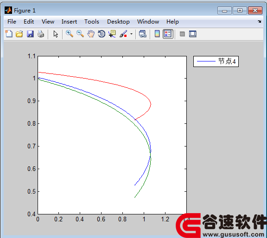Expand the Brush color dropdown arrow
Screen dimensions: 267x238
click(x=131, y=34)
